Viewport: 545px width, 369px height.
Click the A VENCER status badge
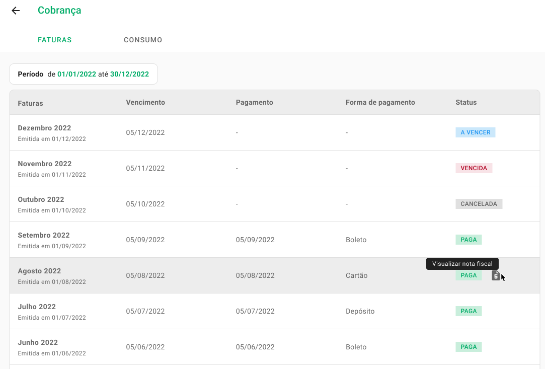[x=476, y=132]
